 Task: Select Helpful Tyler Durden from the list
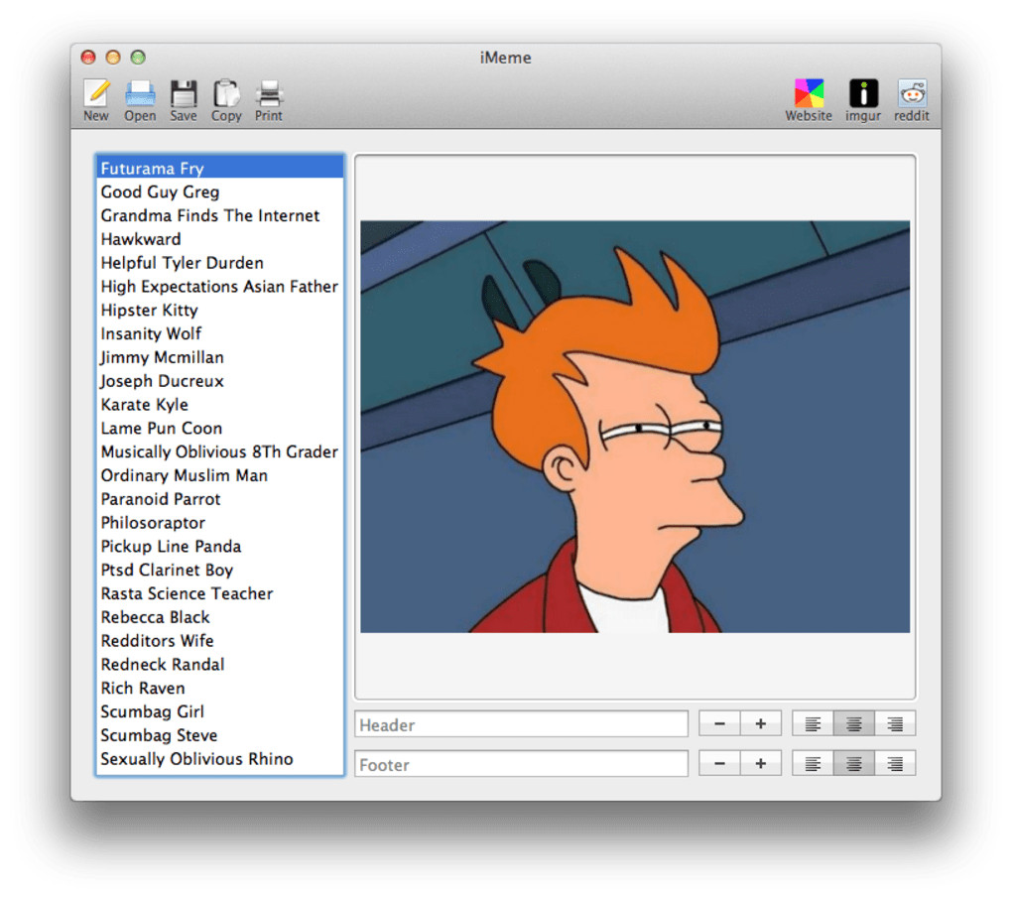pyautogui.click(x=220, y=263)
